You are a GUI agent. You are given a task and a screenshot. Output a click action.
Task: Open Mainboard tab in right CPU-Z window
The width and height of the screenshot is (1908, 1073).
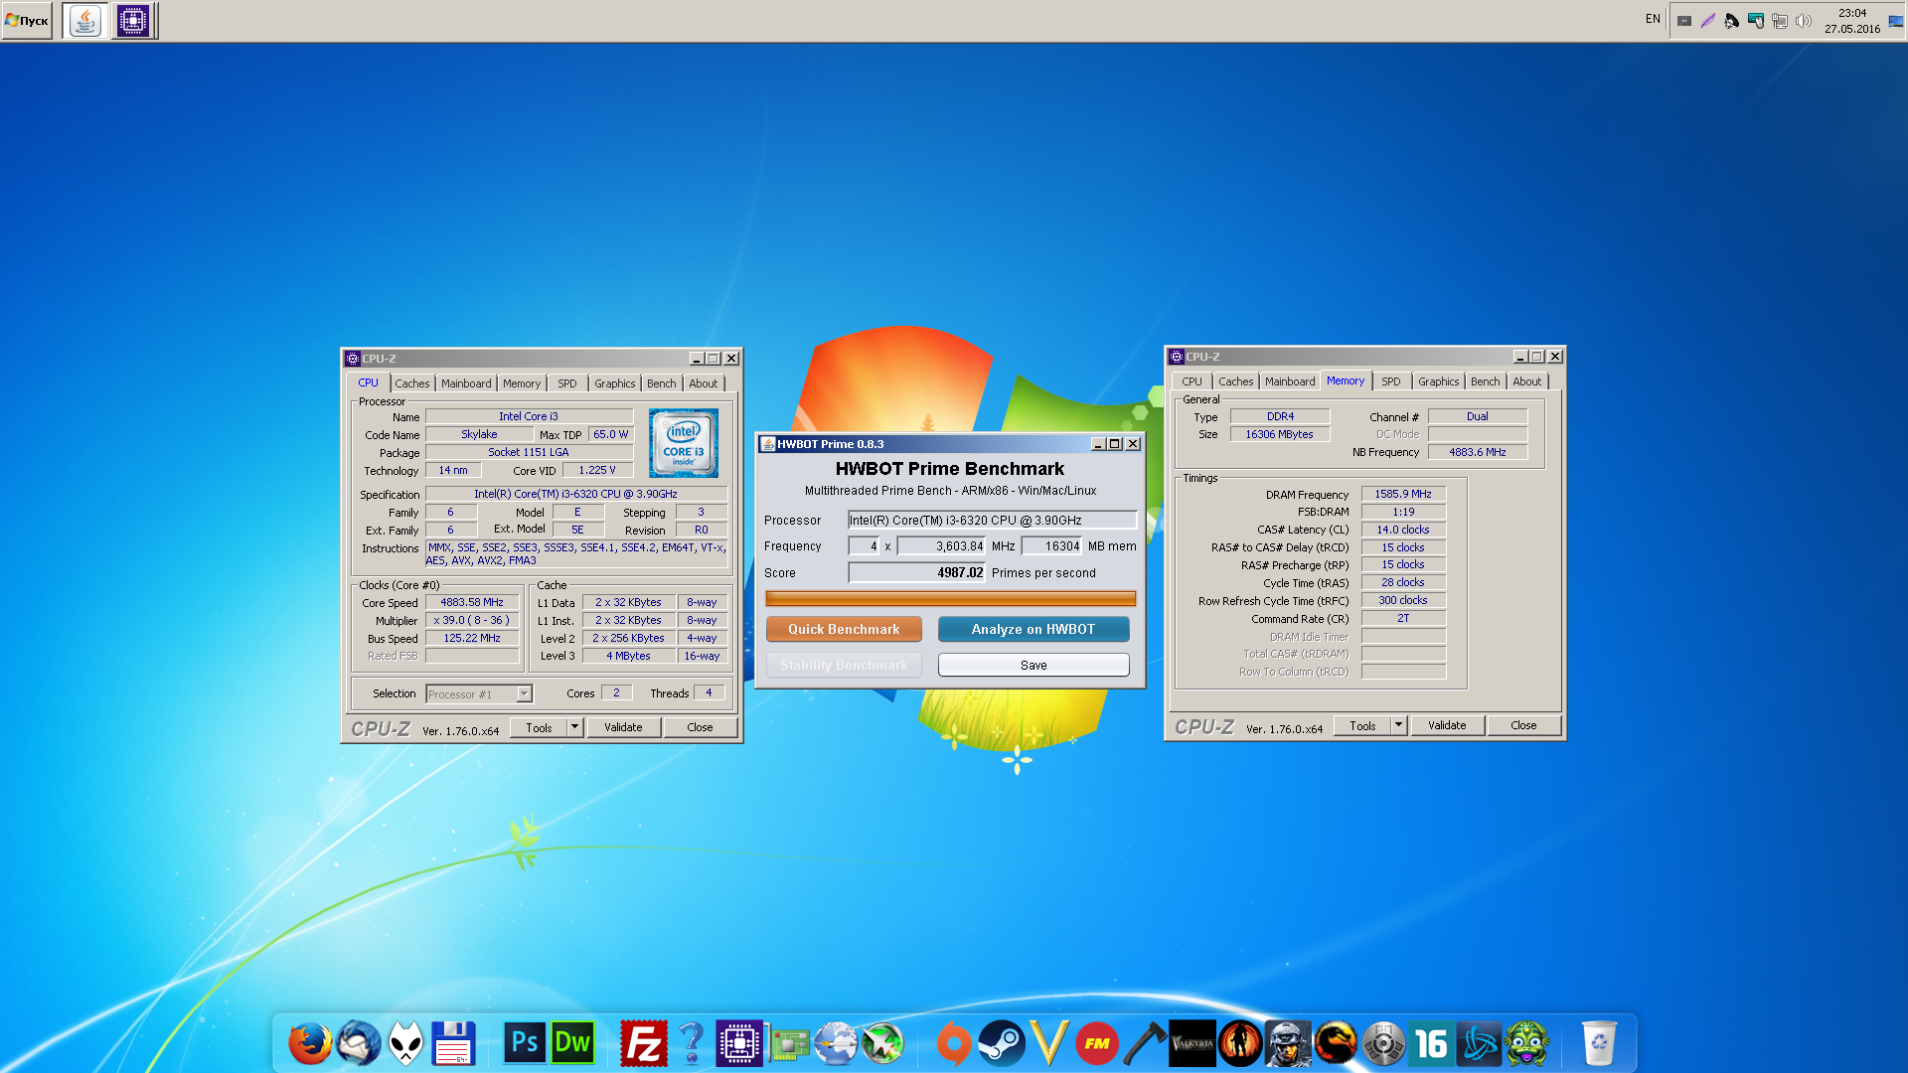pos(1290,382)
